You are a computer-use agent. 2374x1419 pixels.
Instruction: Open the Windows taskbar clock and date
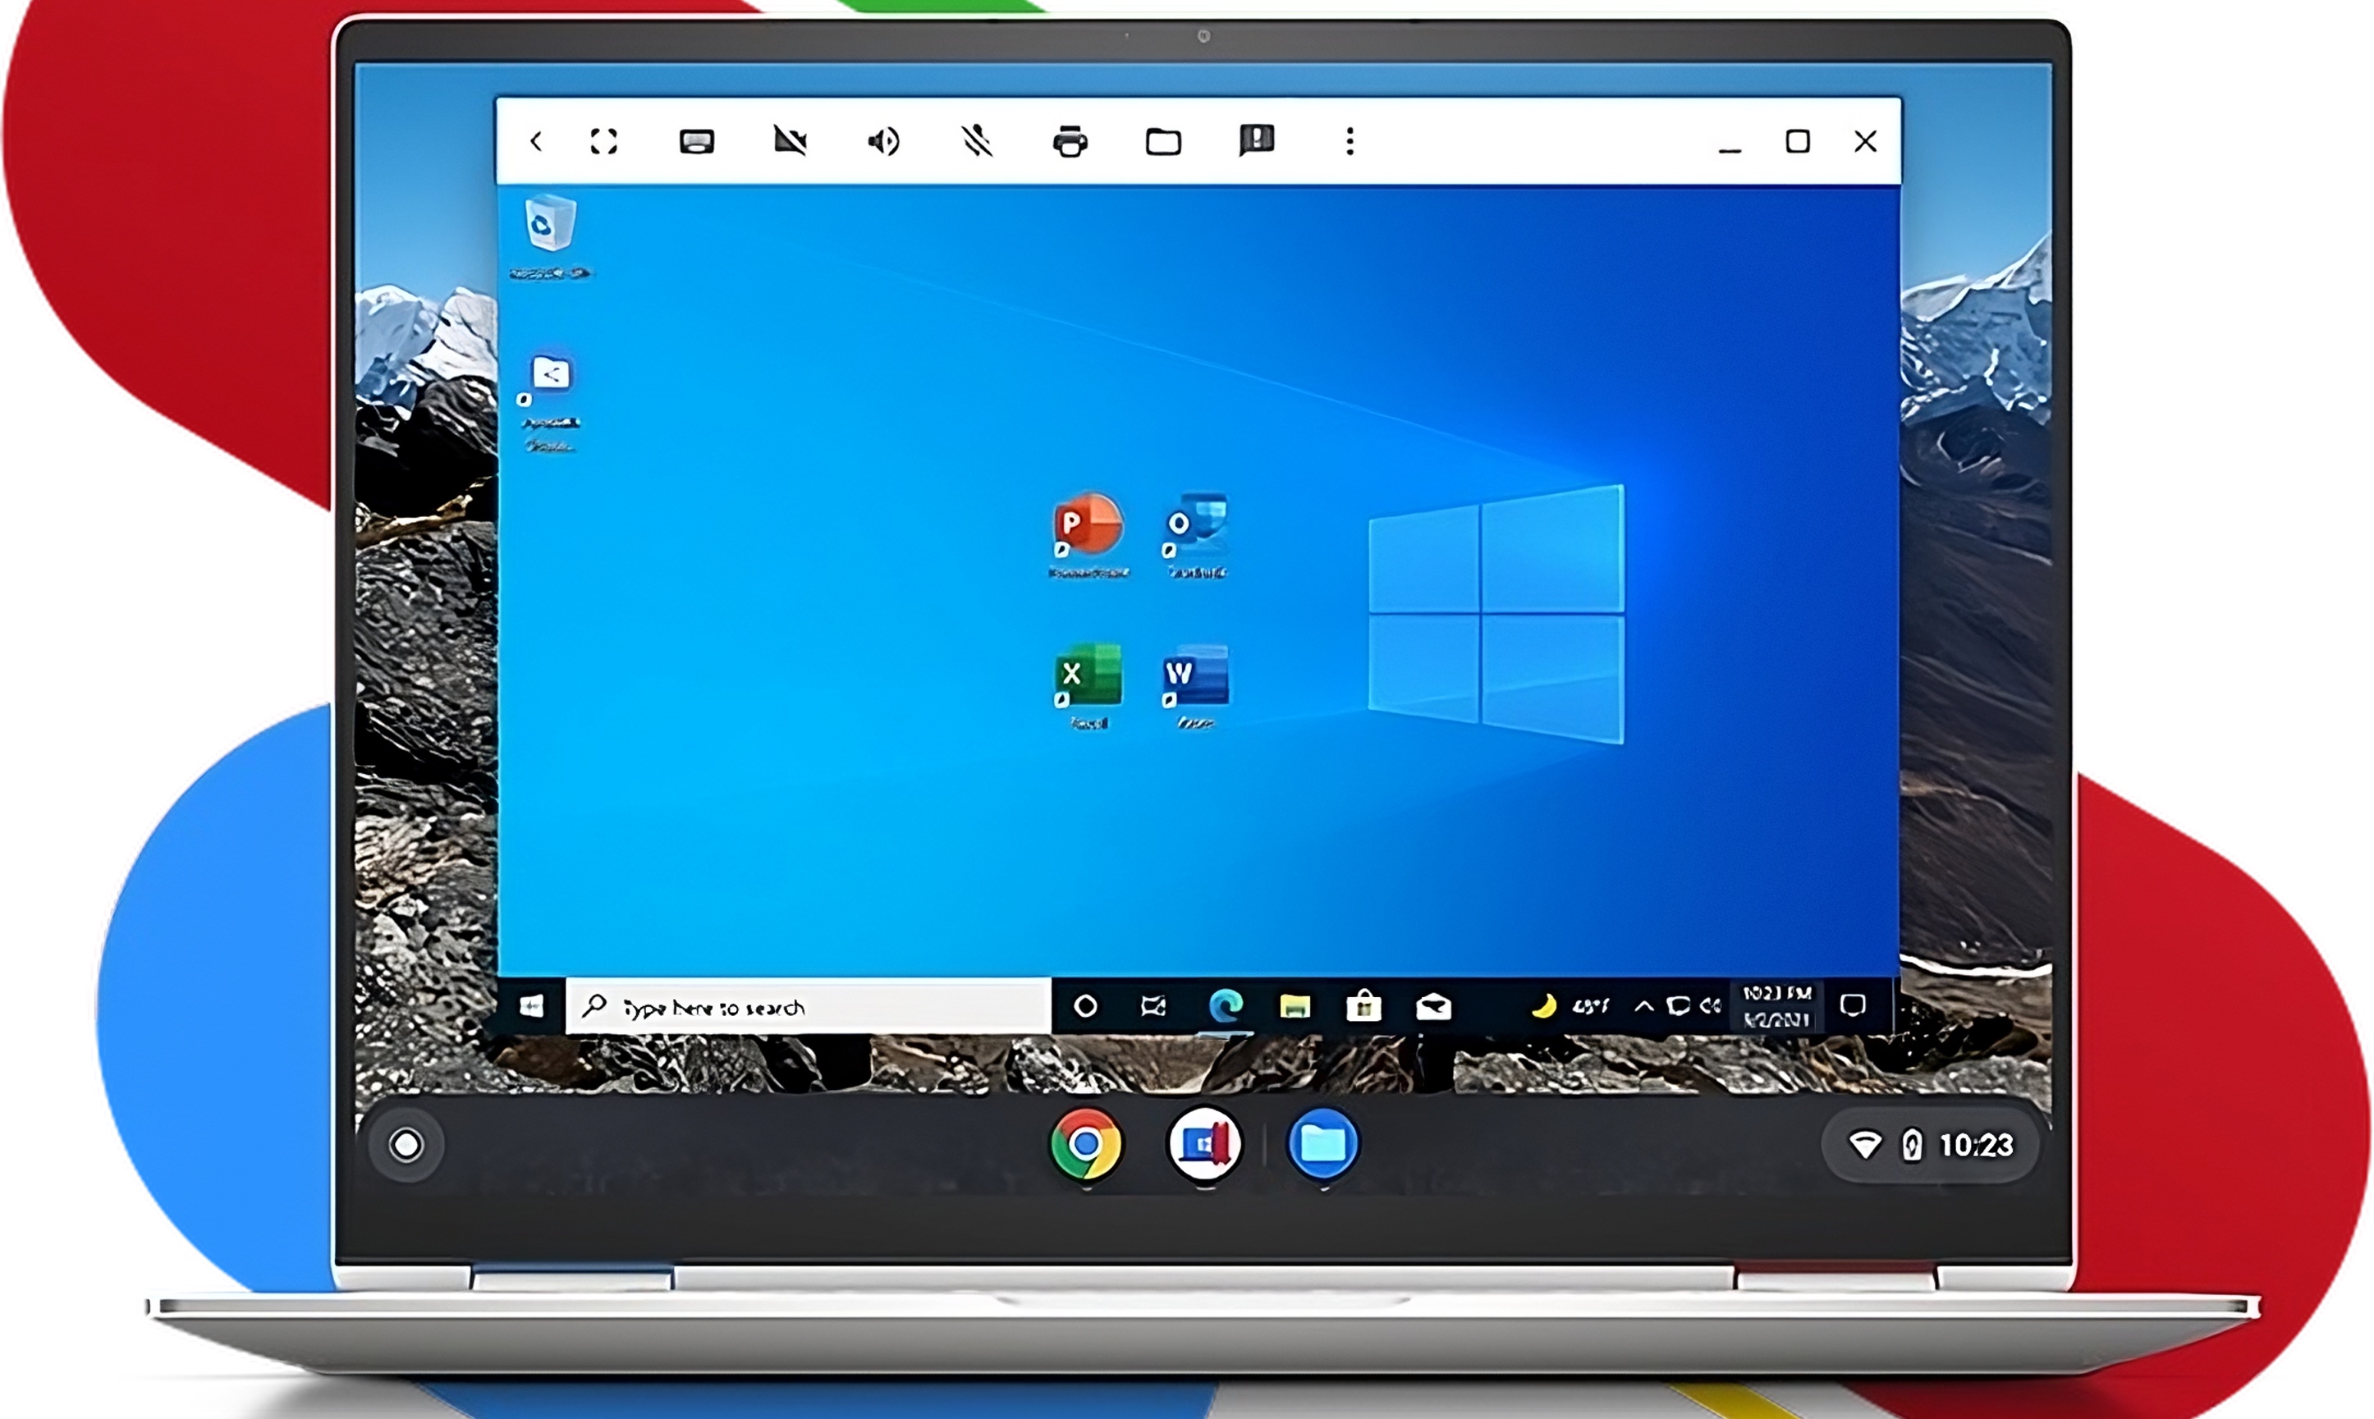click(x=1776, y=1005)
